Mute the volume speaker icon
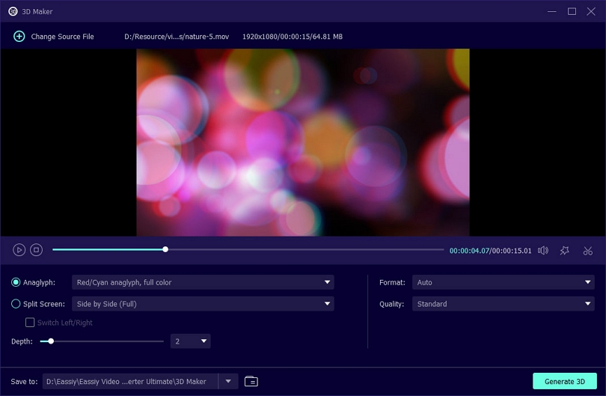 [x=543, y=251]
